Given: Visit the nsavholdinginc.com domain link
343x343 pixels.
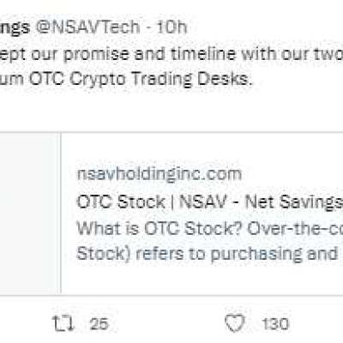Looking at the screenshot, I should click(x=159, y=174).
